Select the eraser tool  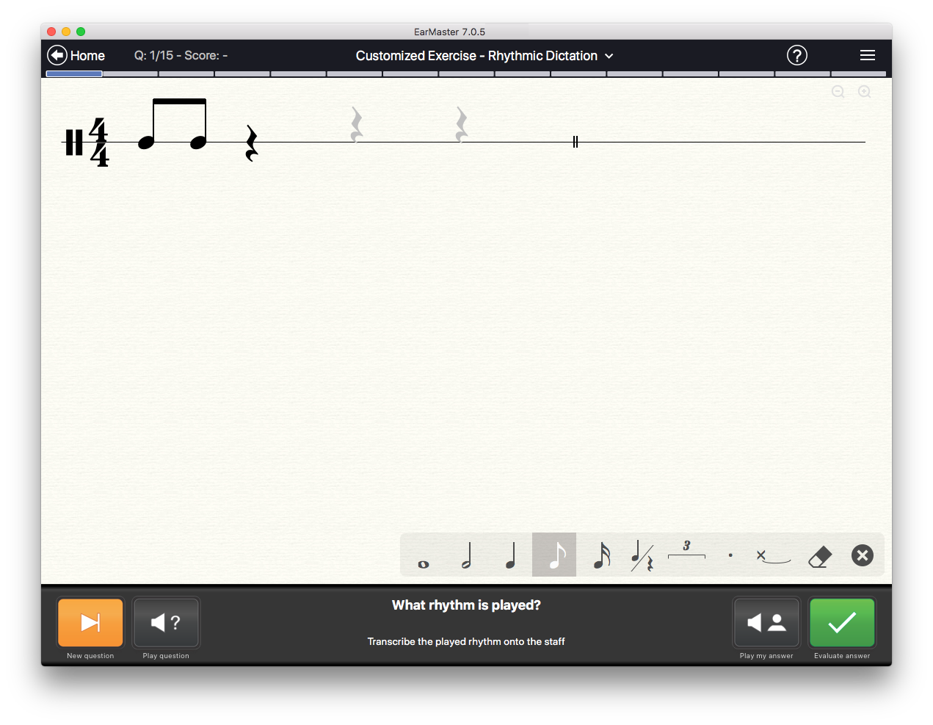click(820, 556)
